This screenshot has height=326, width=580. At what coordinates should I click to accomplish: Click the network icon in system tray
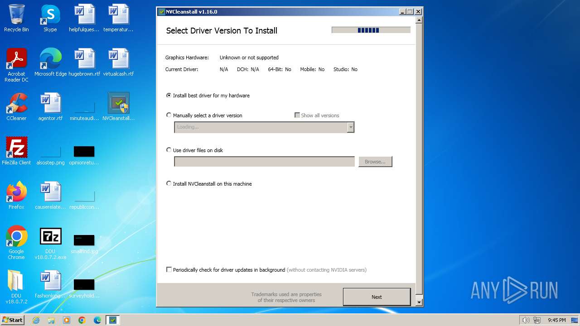pos(537,320)
